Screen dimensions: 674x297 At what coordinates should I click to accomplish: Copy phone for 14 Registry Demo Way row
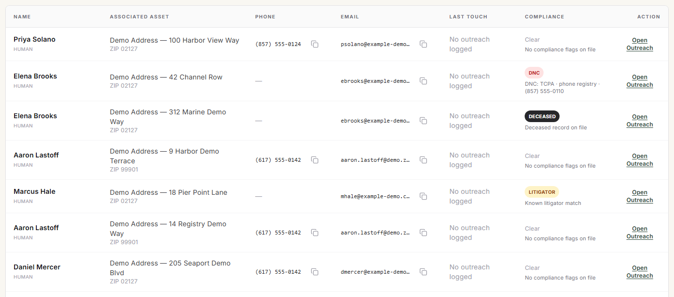tap(315, 233)
